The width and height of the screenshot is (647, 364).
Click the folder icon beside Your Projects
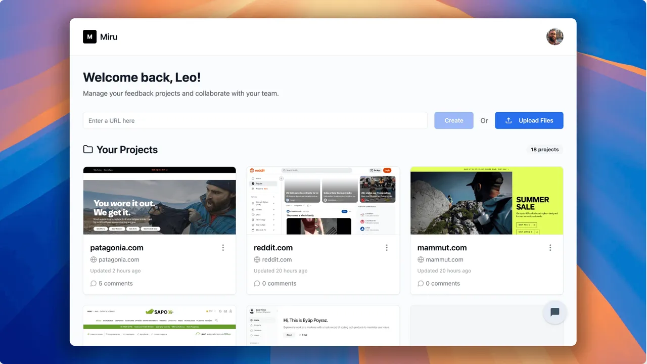pyautogui.click(x=88, y=150)
